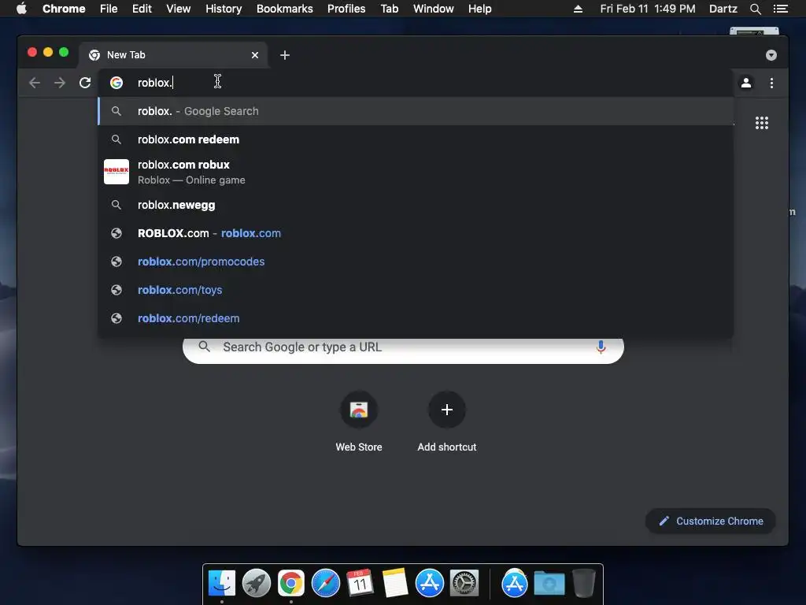Open the Bookmarks menu
The height and width of the screenshot is (605, 806).
coord(285,9)
